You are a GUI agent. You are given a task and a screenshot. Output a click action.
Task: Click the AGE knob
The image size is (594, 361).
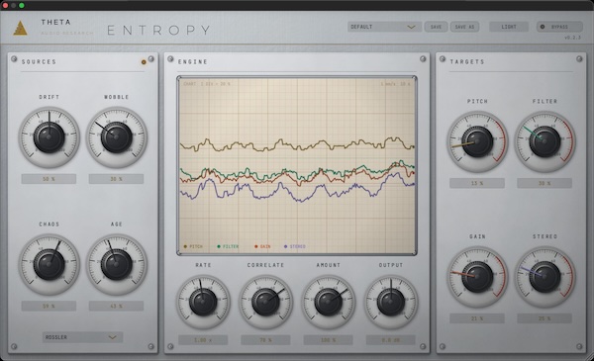116,264
